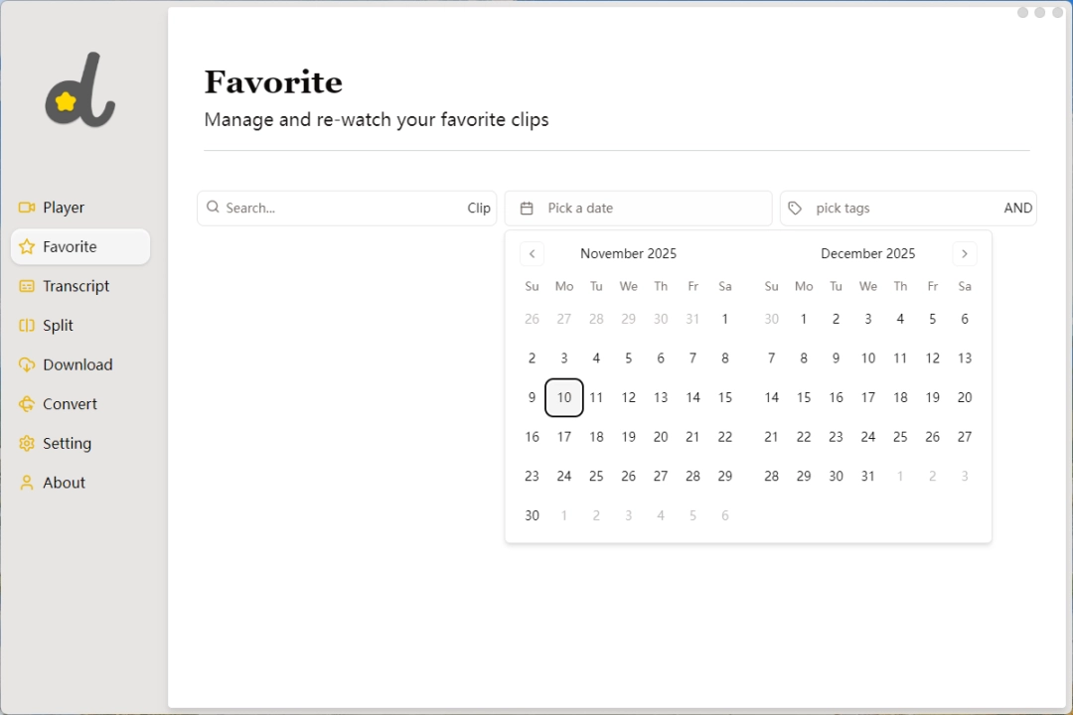The width and height of the screenshot is (1073, 715).
Task: Toggle the Clip search scope
Action: 479,209
